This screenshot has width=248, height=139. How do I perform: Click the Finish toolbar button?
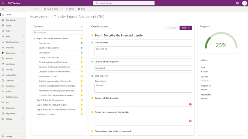pos(35,9)
